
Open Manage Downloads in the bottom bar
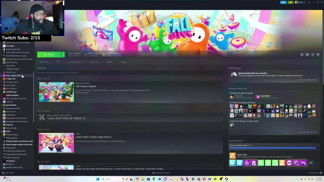coord(161,173)
